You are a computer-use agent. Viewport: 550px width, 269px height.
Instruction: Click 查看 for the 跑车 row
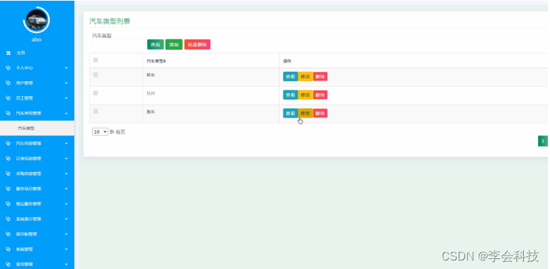click(290, 113)
